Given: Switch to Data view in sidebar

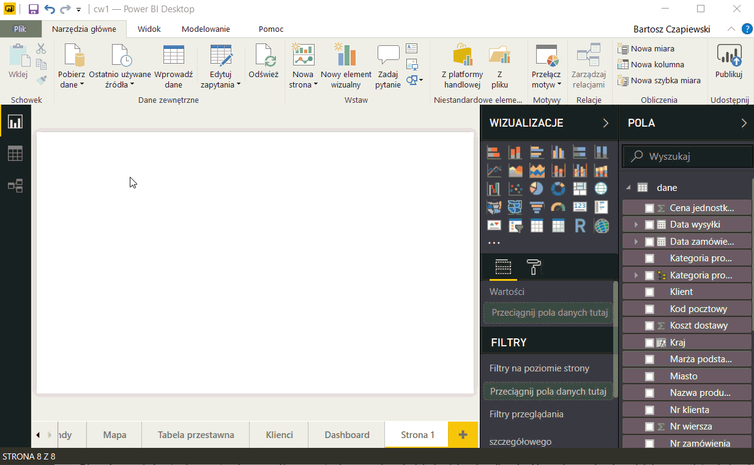Looking at the screenshot, I should (x=15, y=154).
